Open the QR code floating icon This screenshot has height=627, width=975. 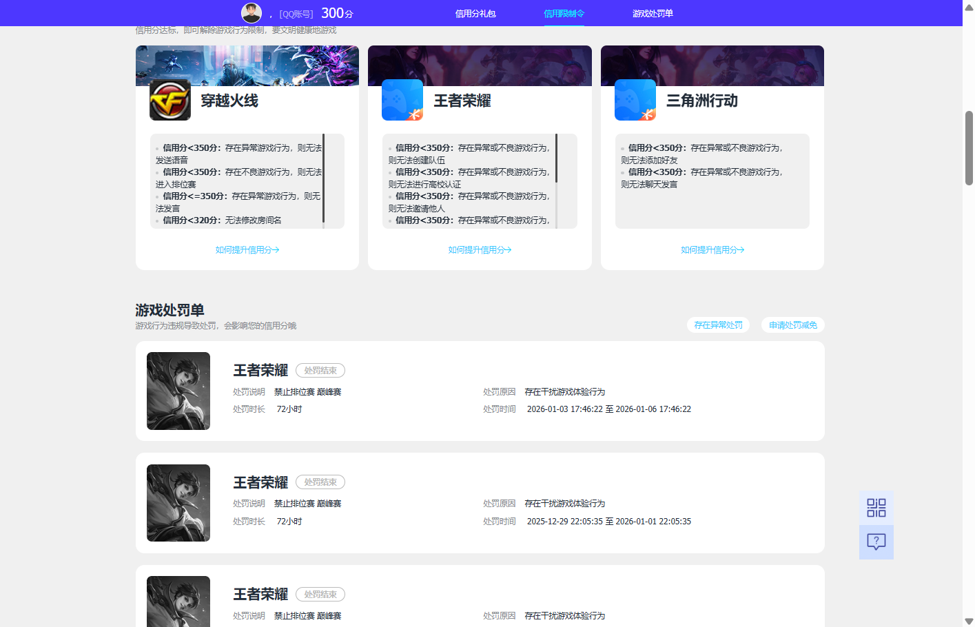click(x=876, y=508)
